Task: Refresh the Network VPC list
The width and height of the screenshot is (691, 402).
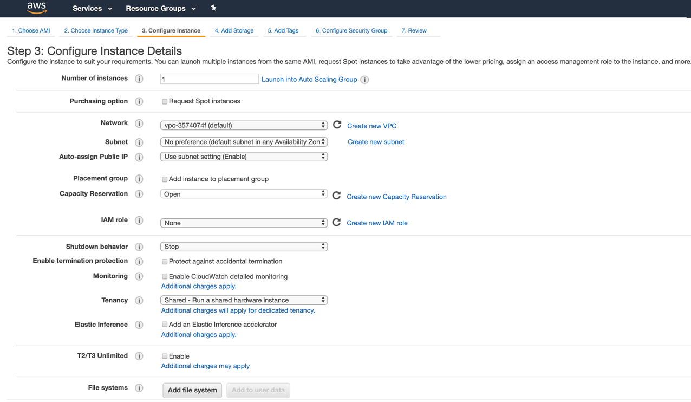Action: (336, 124)
